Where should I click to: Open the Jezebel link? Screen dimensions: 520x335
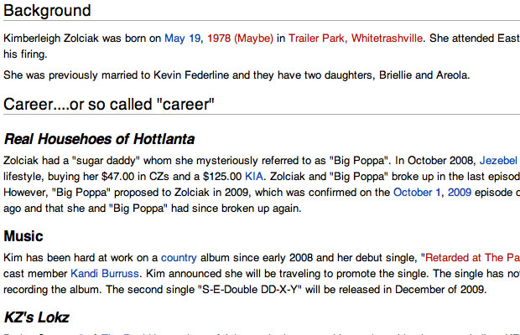coord(499,161)
